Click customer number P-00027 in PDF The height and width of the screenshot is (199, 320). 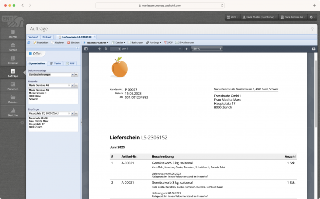coord(131,89)
